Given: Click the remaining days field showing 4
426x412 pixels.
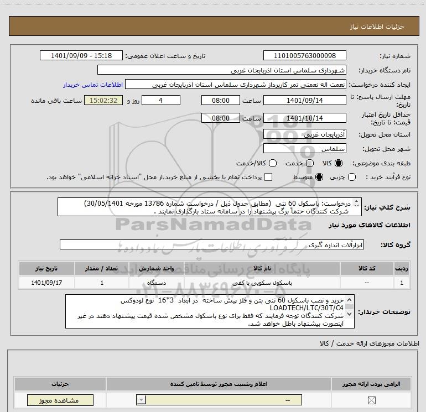Looking at the screenshot, I should [161, 100].
